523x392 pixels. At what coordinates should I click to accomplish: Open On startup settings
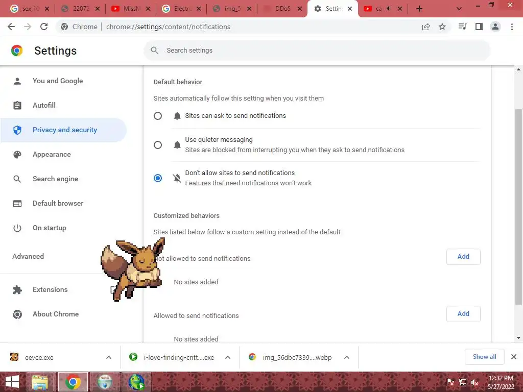tap(50, 228)
